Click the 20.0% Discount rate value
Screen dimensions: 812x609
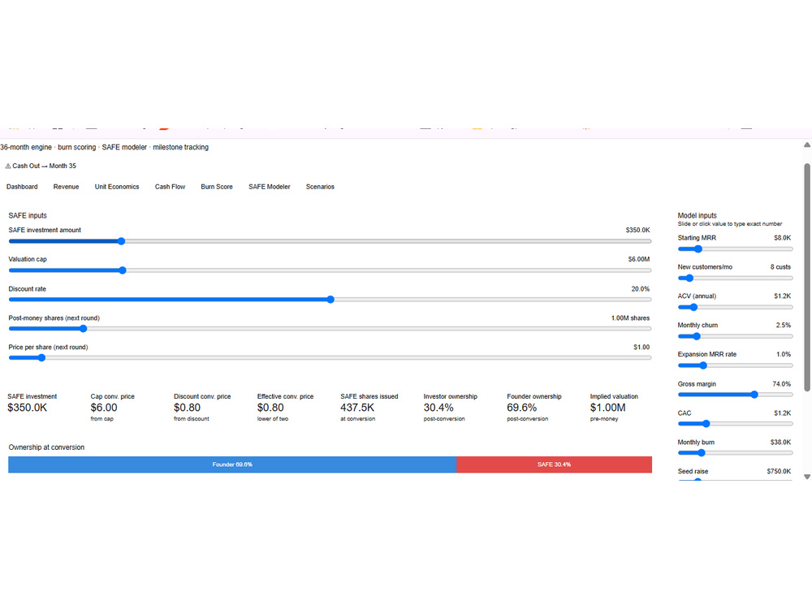[640, 289]
